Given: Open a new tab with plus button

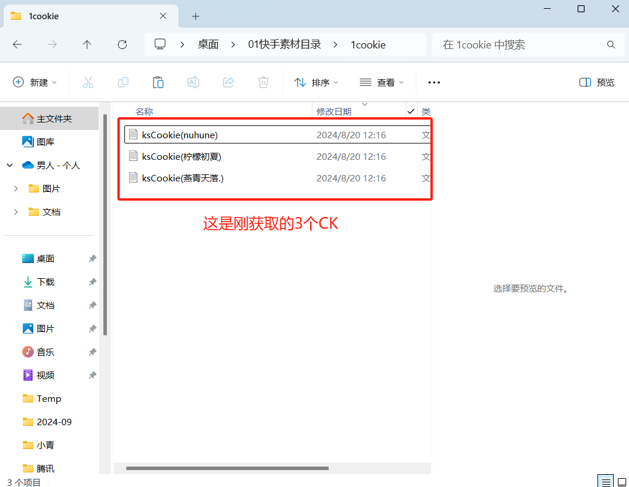Looking at the screenshot, I should point(196,16).
